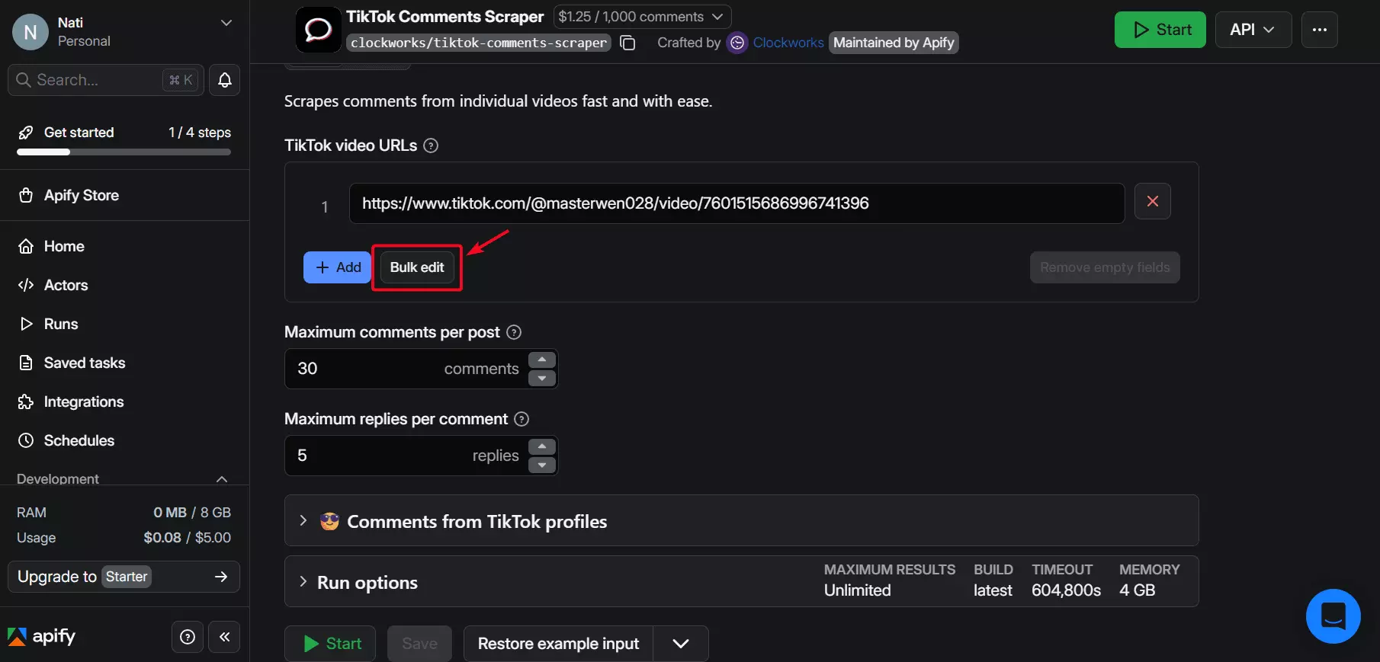This screenshot has height=662, width=1380.
Task: Open Runs in sidebar
Action: [124, 324]
